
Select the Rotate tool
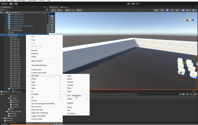[x=52, y=22]
